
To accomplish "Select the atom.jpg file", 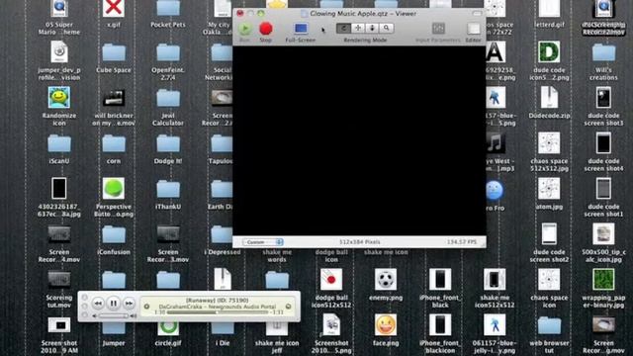I will click(549, 189).
